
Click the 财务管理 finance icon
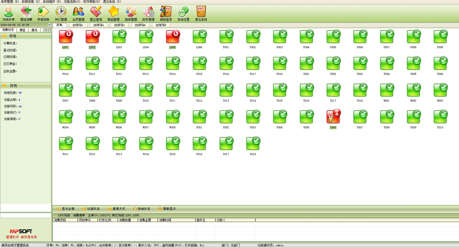148,13
